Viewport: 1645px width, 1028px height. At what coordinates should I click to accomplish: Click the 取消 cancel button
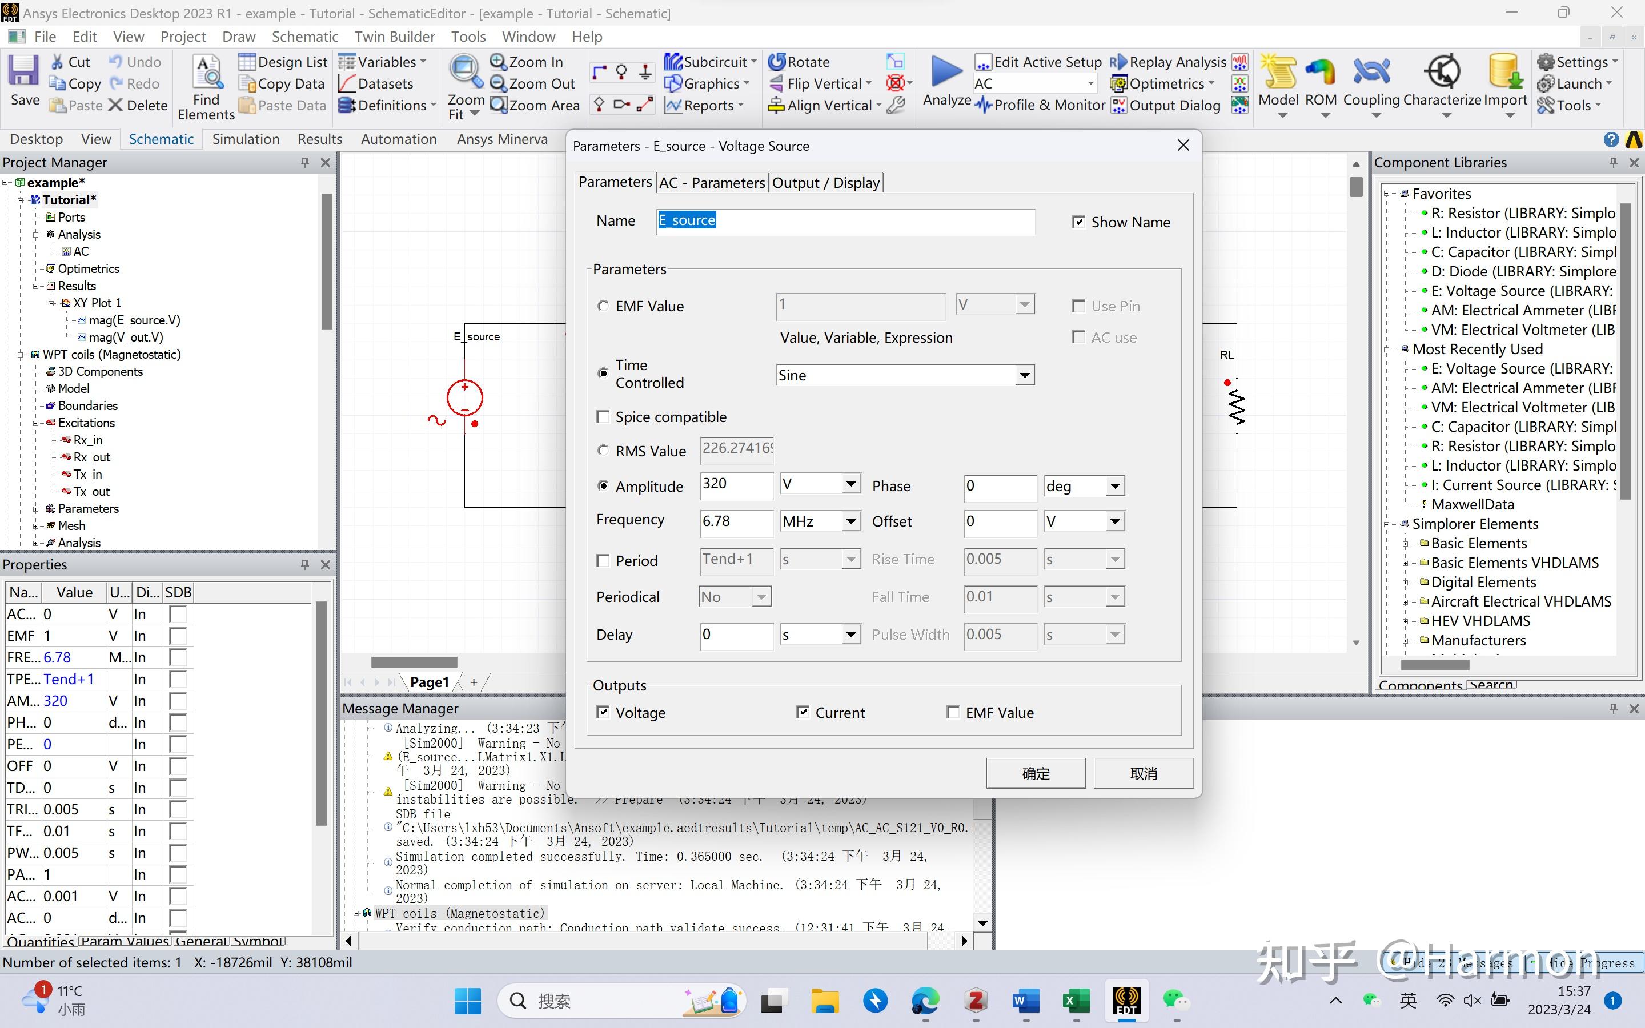1144,773
